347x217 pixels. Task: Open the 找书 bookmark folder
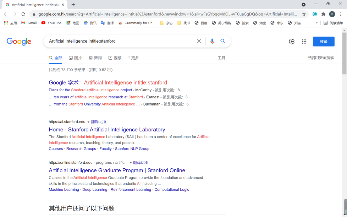pyautogui.click(x=183, y=23)
